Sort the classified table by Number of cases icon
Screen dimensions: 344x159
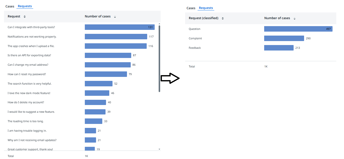click(x=294, y=18)
